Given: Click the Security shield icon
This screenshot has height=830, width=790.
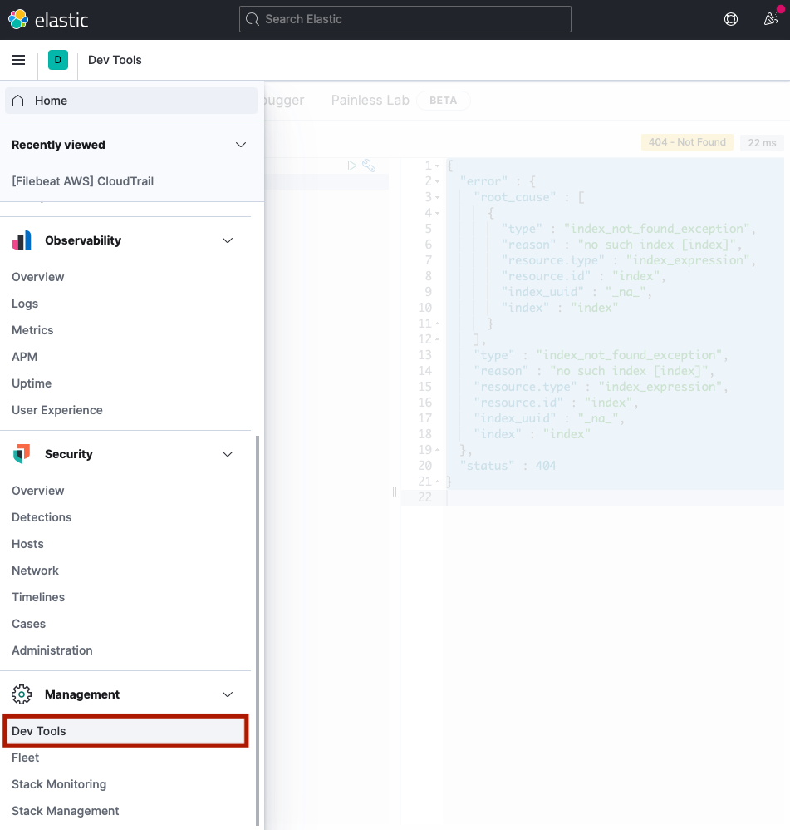Looking at the screenshot, I should (x=22, y=454).
